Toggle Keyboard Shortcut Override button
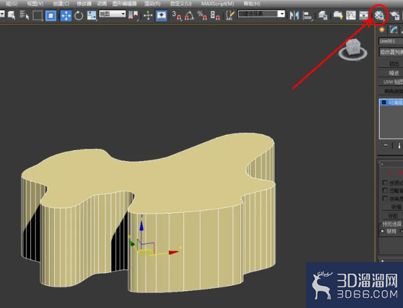Image resolution: width=403 pixels, height=308 pixels. [161, 16]
